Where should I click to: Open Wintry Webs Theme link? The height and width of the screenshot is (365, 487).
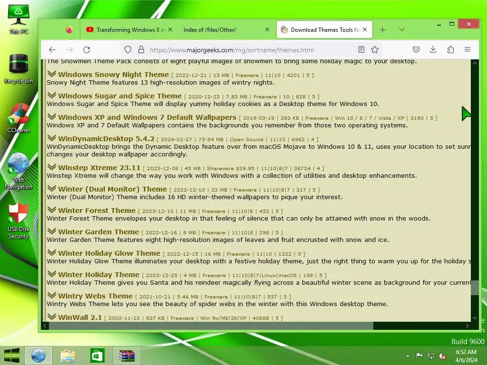tap(95, 296)
